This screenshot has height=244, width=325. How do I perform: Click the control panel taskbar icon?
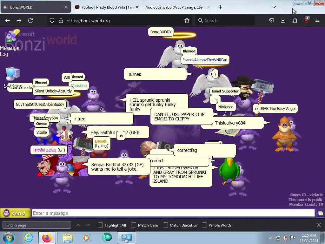tap(126, 238)
